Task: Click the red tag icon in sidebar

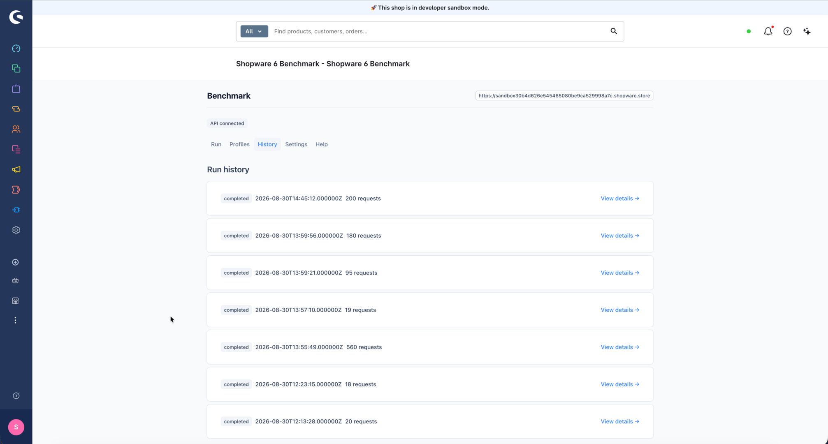Action: pos(16,190)
